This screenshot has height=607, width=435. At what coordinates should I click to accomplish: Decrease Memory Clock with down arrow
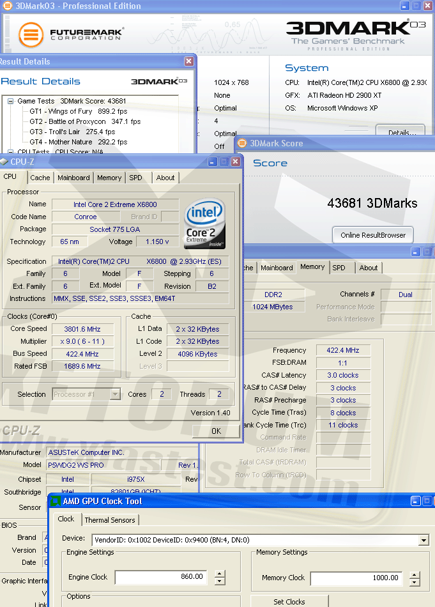coord(415,582)
